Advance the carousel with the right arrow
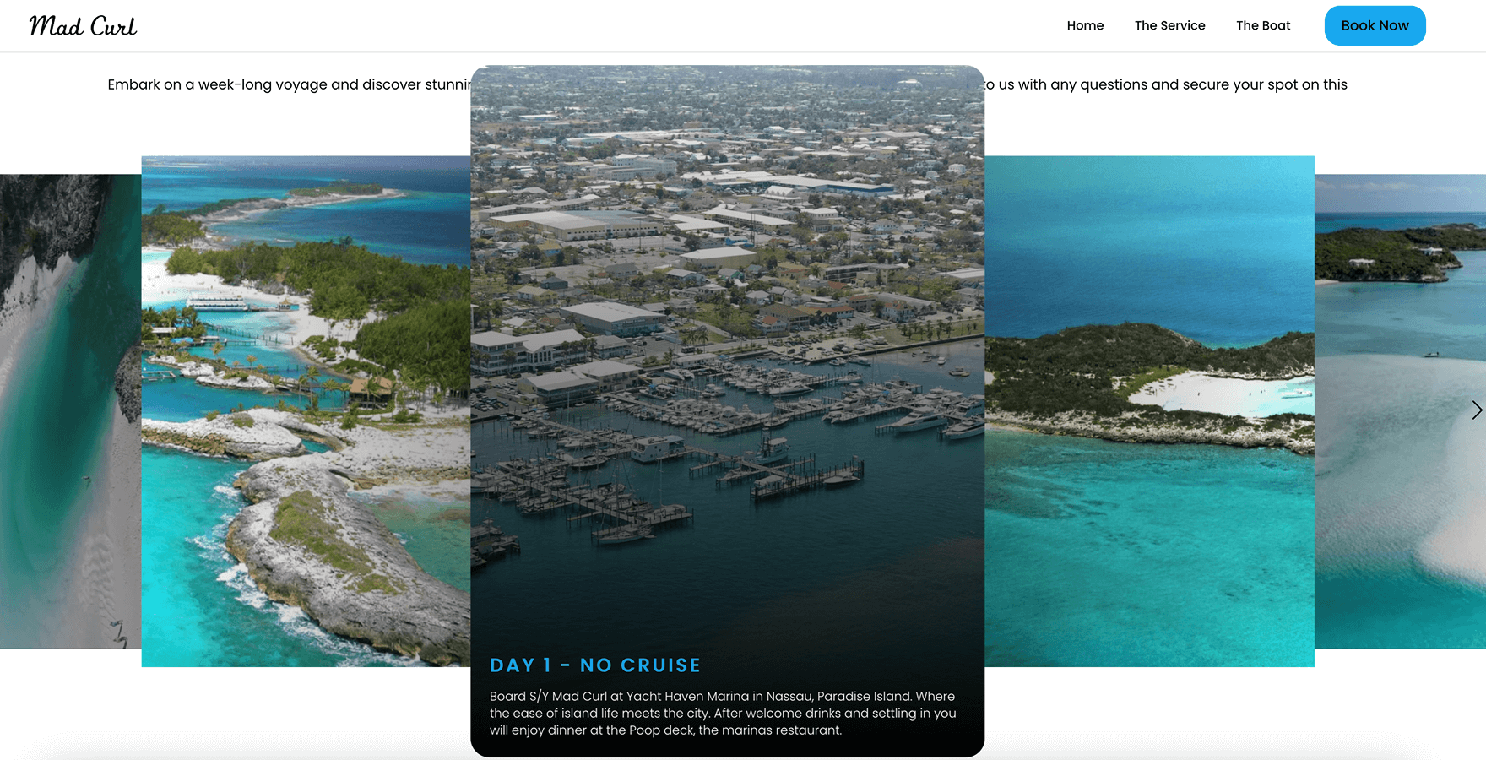 pos(1476,410)
